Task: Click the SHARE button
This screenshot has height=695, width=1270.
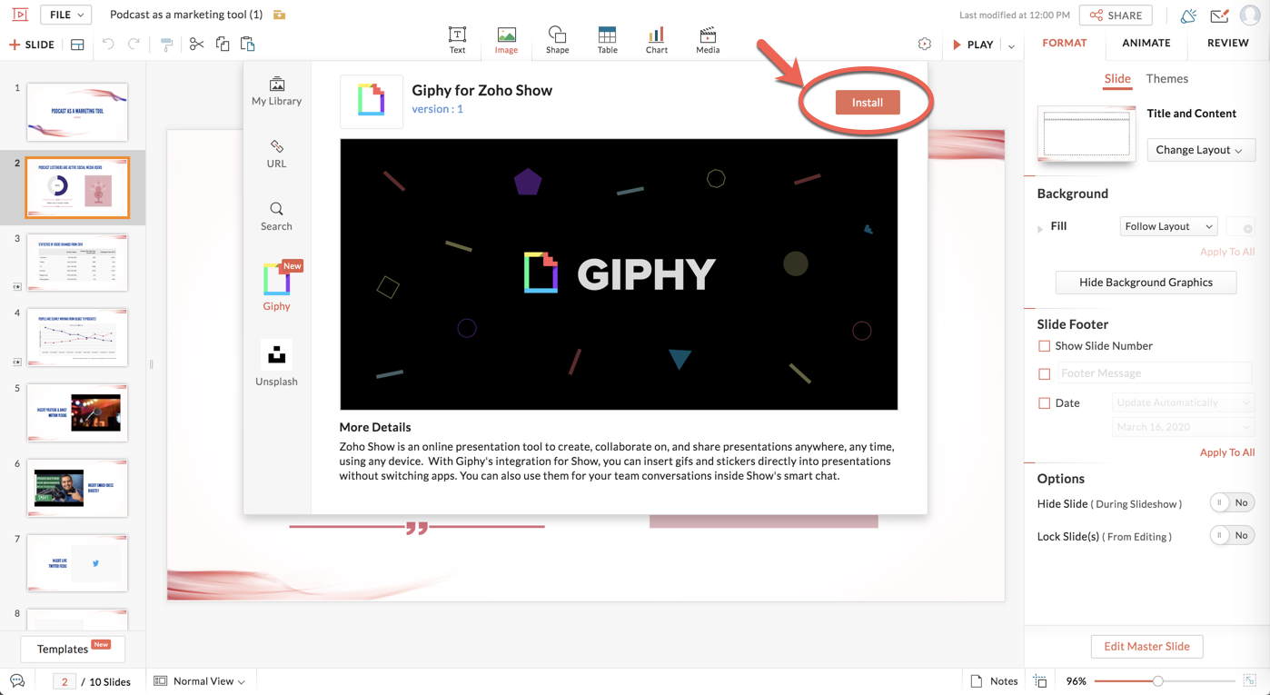Action: 1116,15
